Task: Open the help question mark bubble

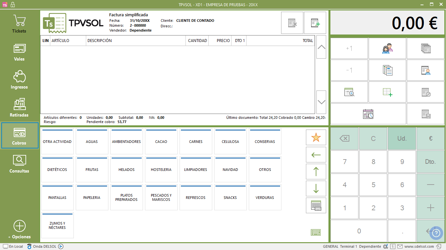Action: pos(436,233)
